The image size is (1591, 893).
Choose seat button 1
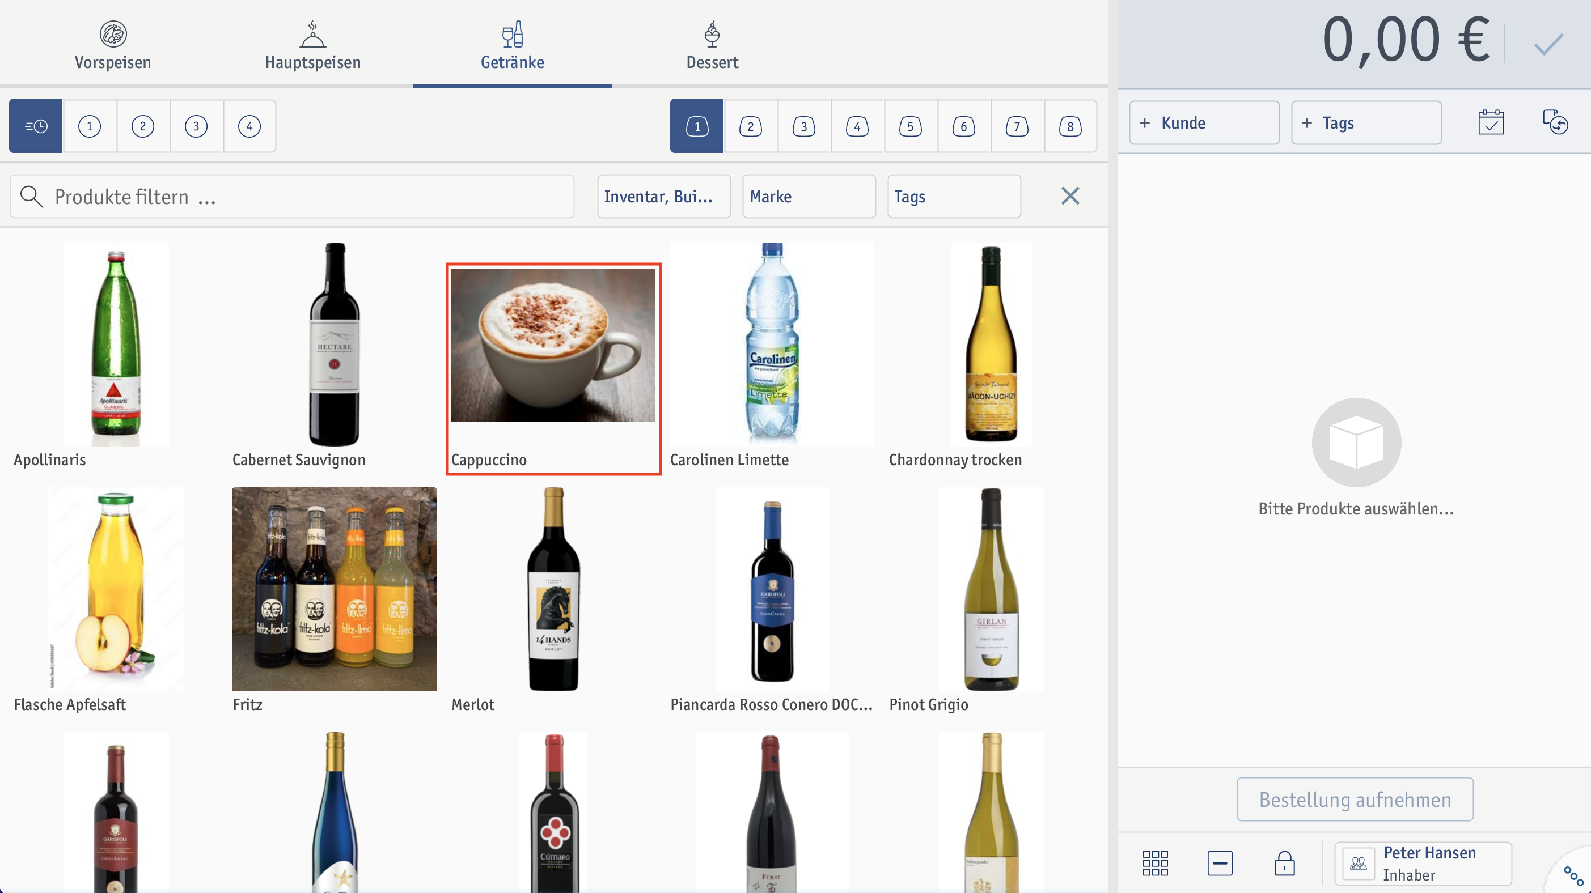point(697,126)
